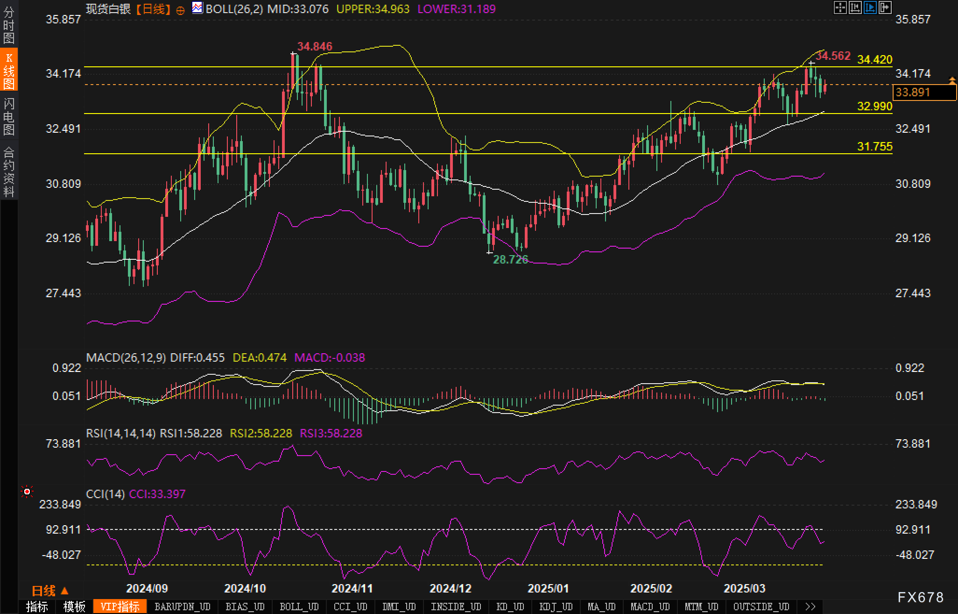
Task: Click the BOLL indicator chart icon
Action: [197, 8]
